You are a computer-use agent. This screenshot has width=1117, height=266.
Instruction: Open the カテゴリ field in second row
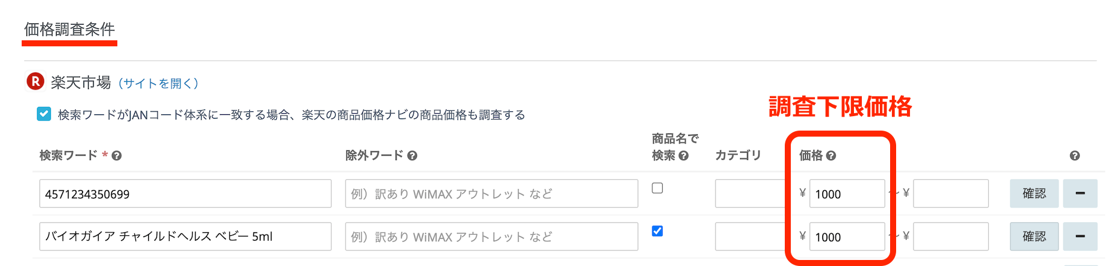pos(750,237)
